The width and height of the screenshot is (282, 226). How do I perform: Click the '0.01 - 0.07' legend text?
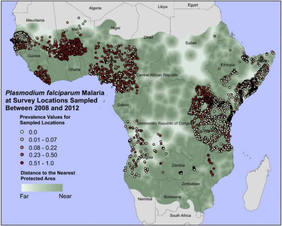[x=43, y=140]
